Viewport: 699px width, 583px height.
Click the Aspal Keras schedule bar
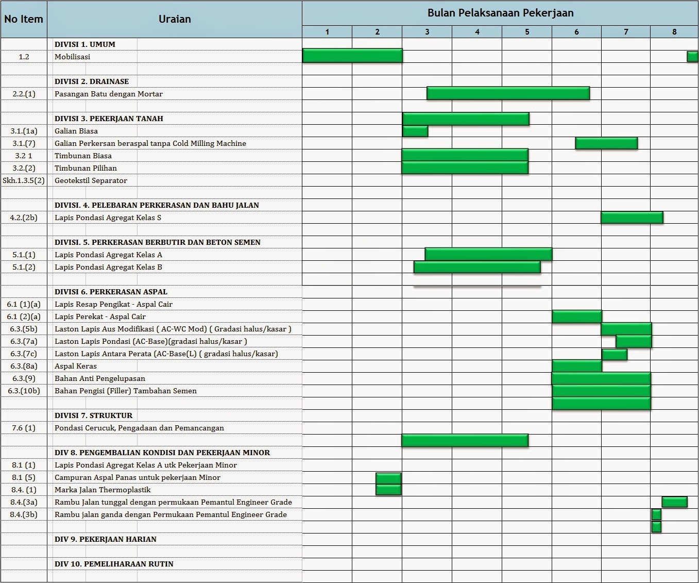coord(577,366)
